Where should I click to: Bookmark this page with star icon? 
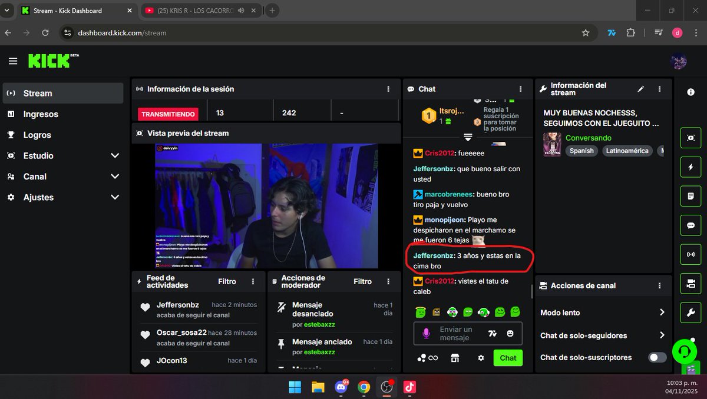[585, 33]
